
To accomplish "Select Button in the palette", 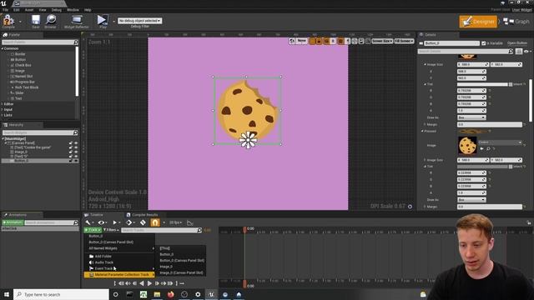I will click(20, 59).
